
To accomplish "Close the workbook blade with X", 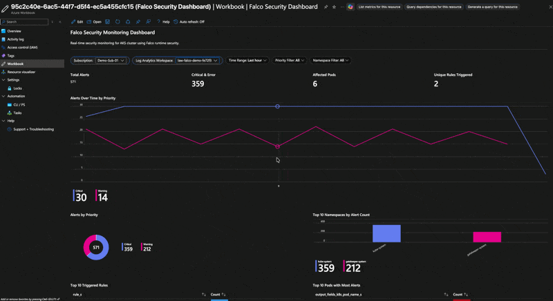I will (550, 7).
